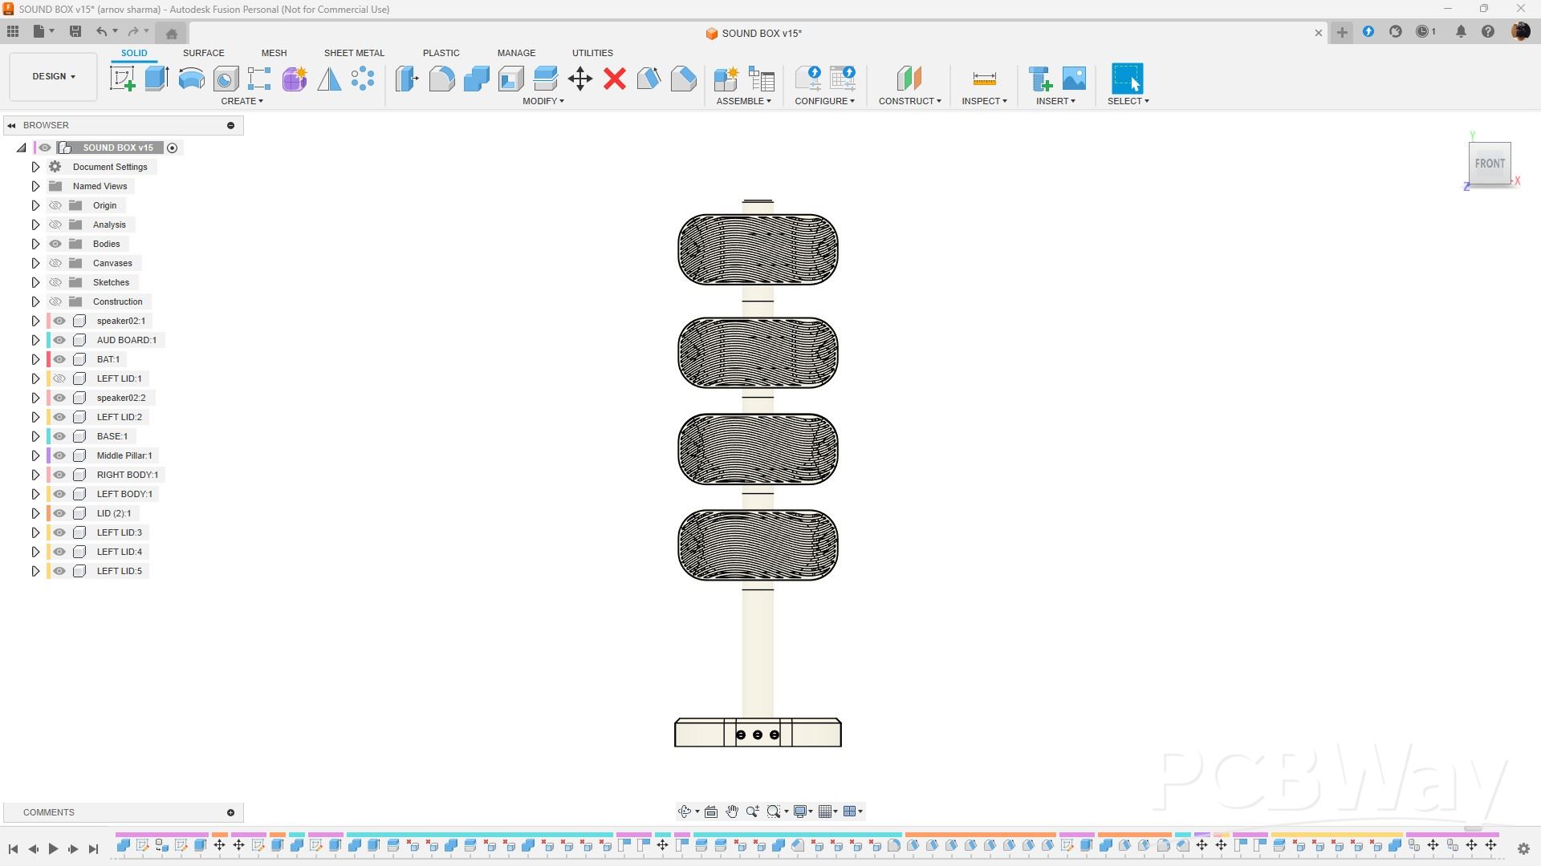Show the LEFT LID:1 component

click(x=59, y=378)
